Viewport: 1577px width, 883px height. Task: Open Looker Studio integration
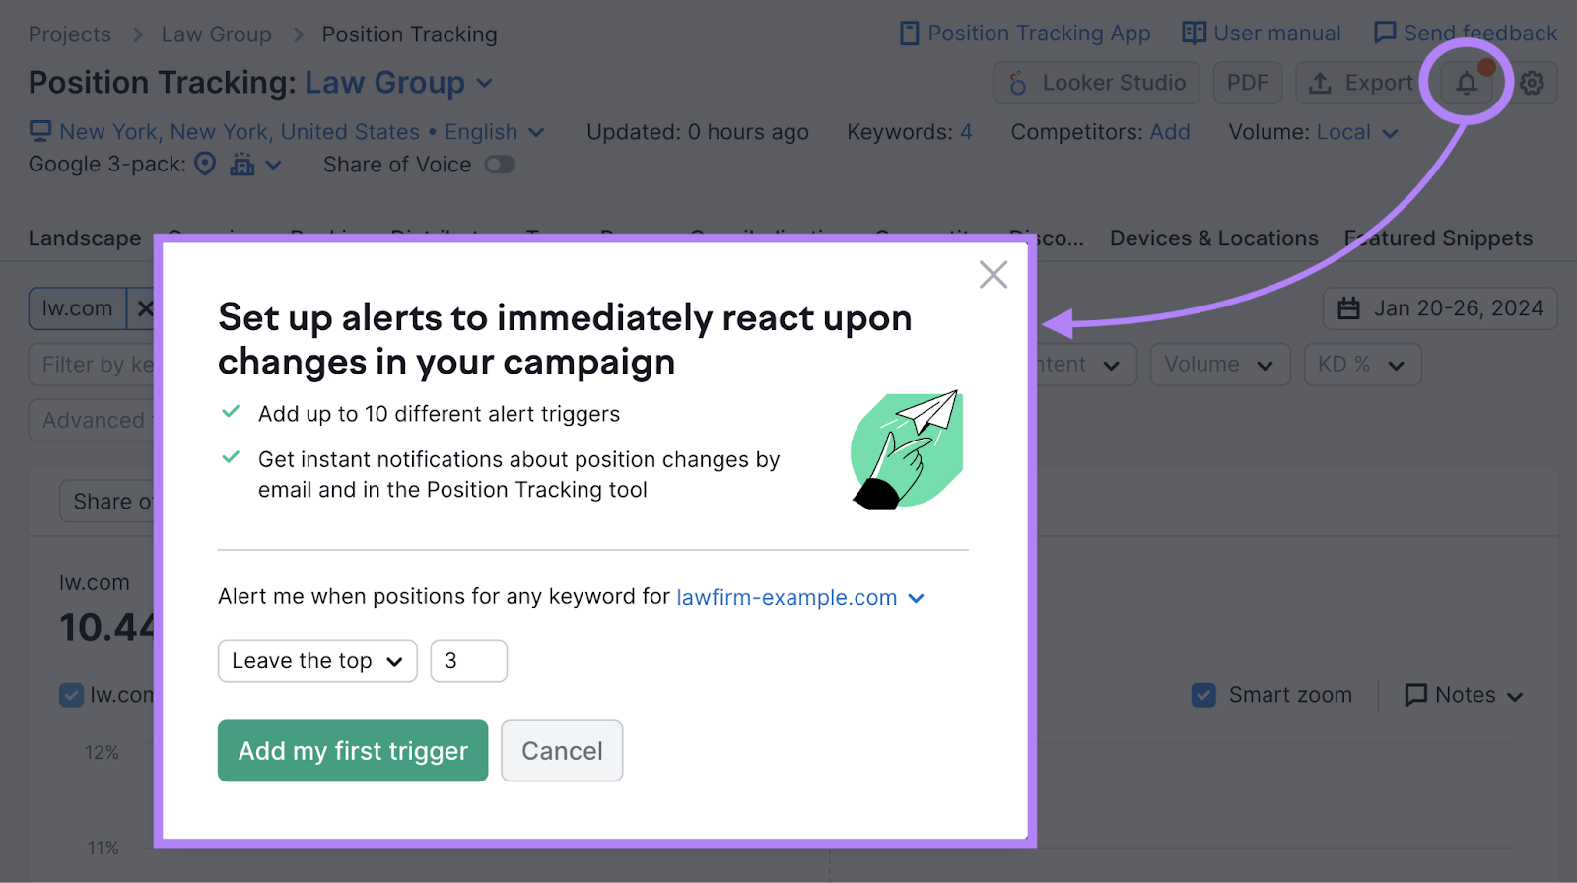tap(1096, 84)
